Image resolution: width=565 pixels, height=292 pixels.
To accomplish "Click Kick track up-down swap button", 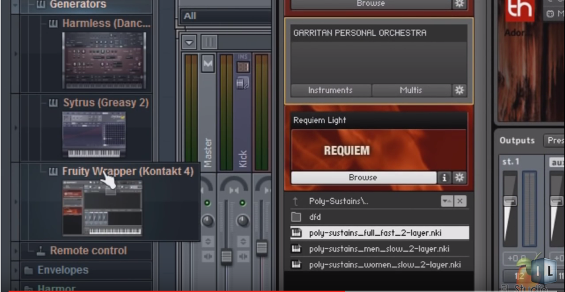I will (243, 241).
